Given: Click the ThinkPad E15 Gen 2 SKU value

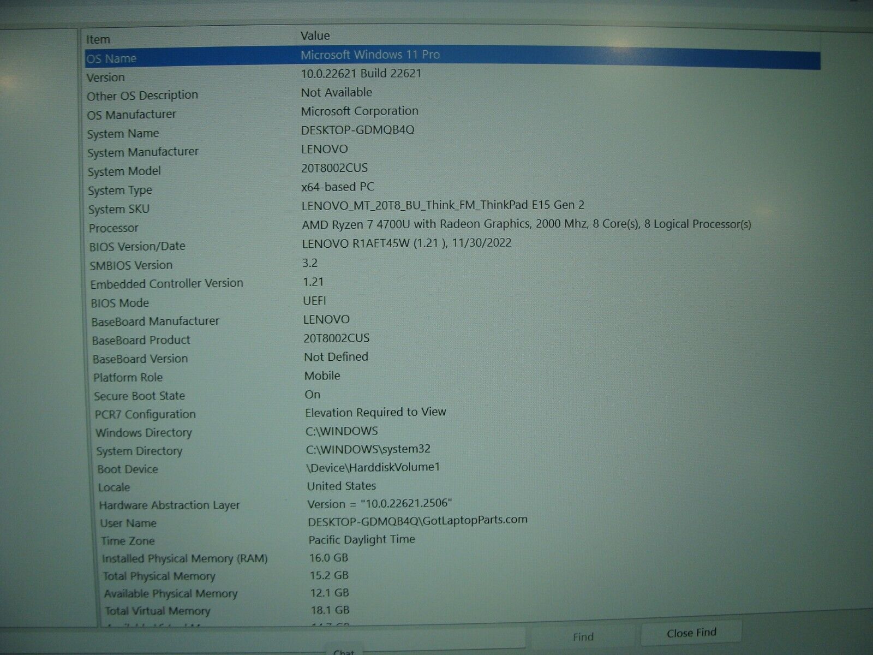Looking at the screenshot, I should (443, 205).
